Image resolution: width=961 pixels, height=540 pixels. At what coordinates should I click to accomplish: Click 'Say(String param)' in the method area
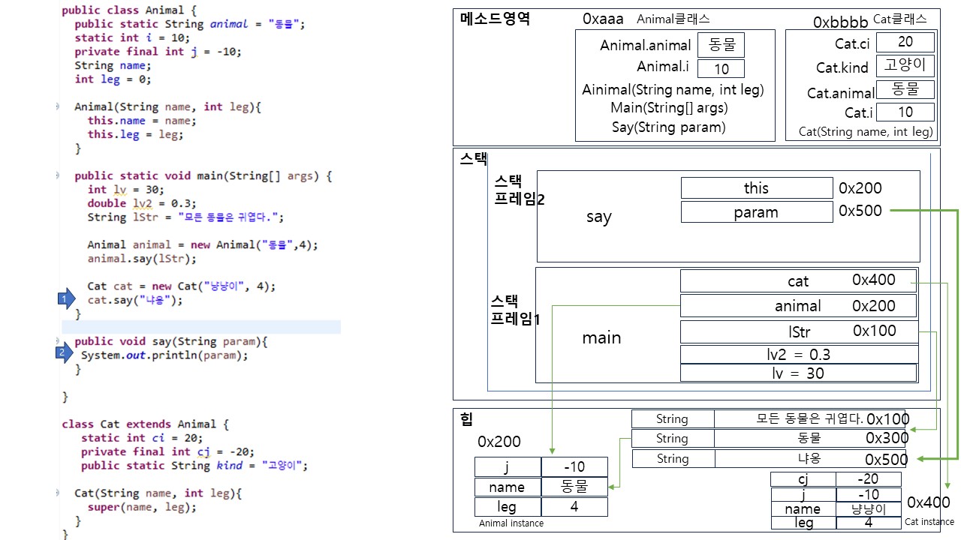(669, 127)
